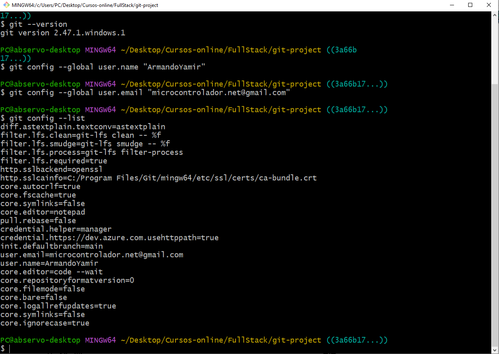
Task: Select the core.autocrlf=true config entry
Action: [41, 186]
